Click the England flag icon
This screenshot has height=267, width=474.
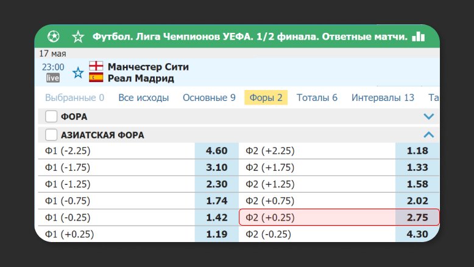[96, 66]
